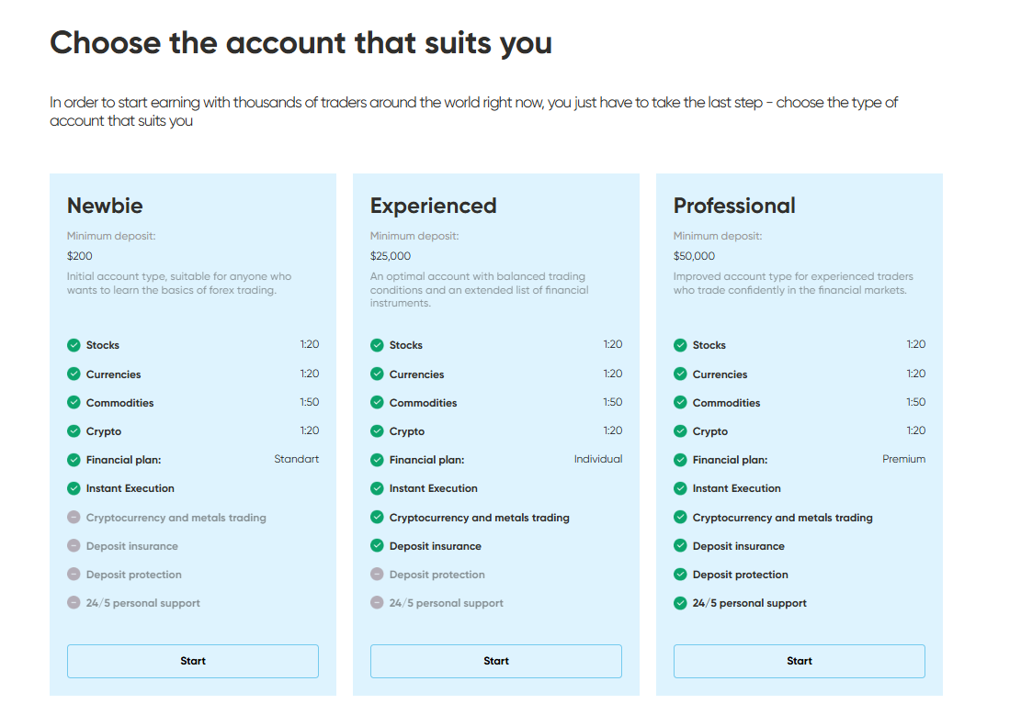Image resolution: width=1021 pixels, height=715 pixels.
Task: Click the Experienced plan heading
Action: (x=433, y=206)
